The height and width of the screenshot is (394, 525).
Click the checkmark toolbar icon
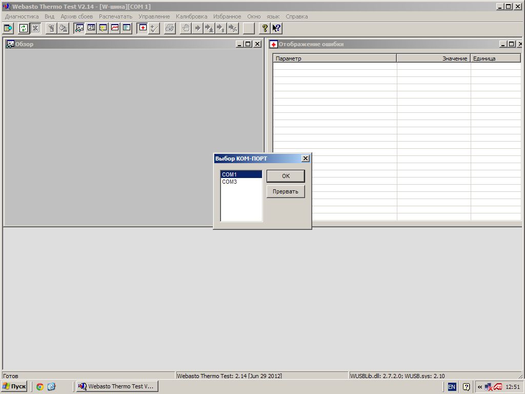pyautogui.click(x=154, y=29)
